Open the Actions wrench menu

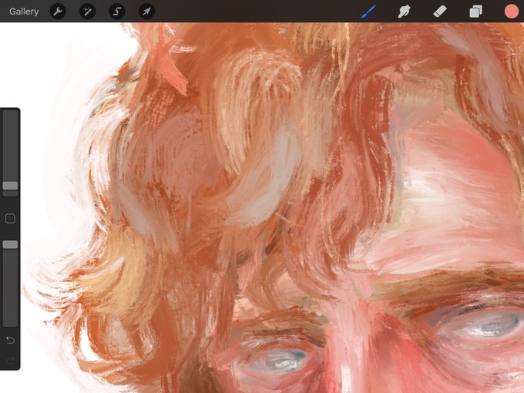pyautogui.click(x=58, y=12)
